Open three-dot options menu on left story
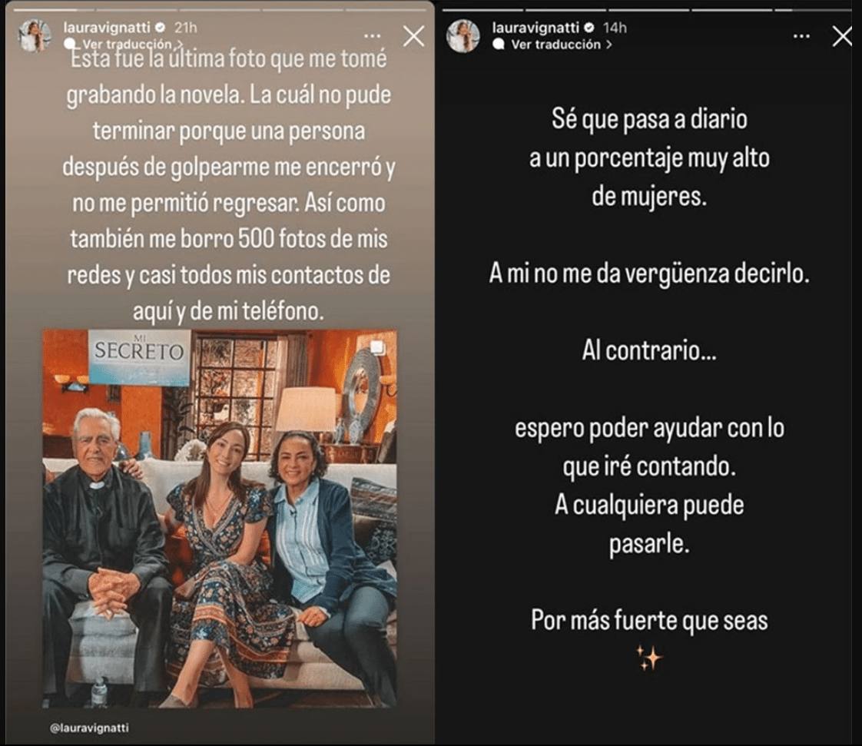Image resolution: width=862 pixels, height=746 pixels. [372, 36]
